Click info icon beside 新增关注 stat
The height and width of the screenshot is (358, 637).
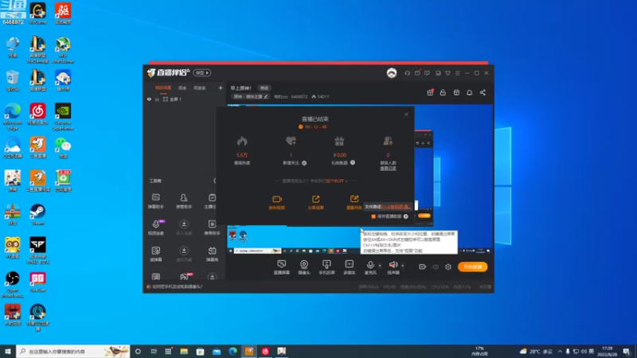tap(304, 163)
